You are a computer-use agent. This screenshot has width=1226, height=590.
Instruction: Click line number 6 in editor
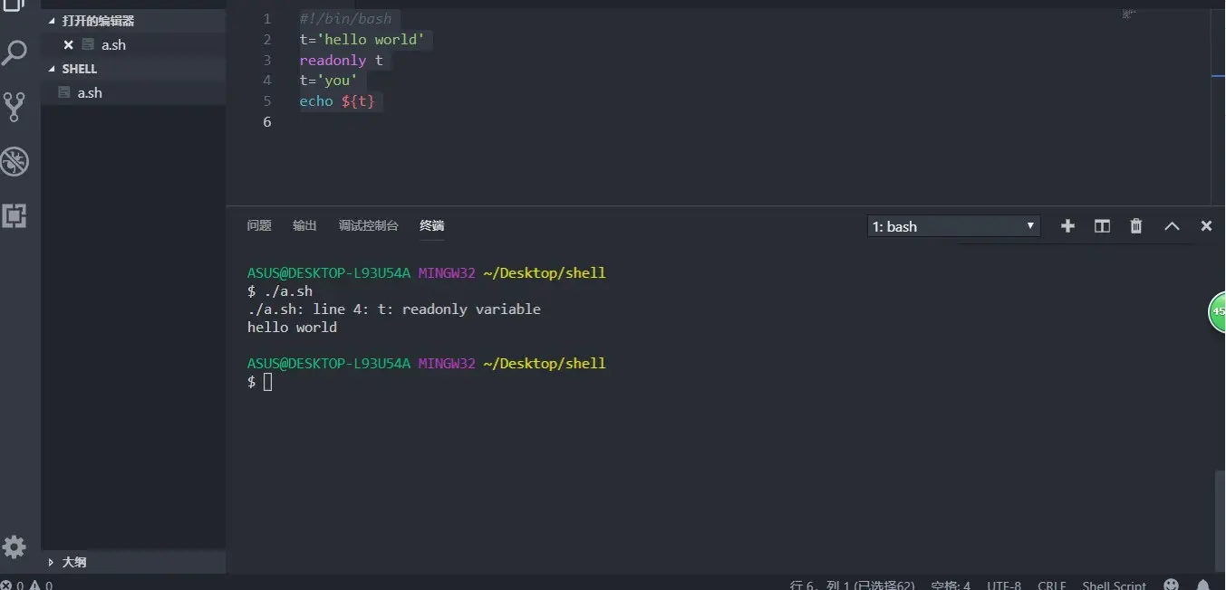pyautogui.click(x=266, y=121)
